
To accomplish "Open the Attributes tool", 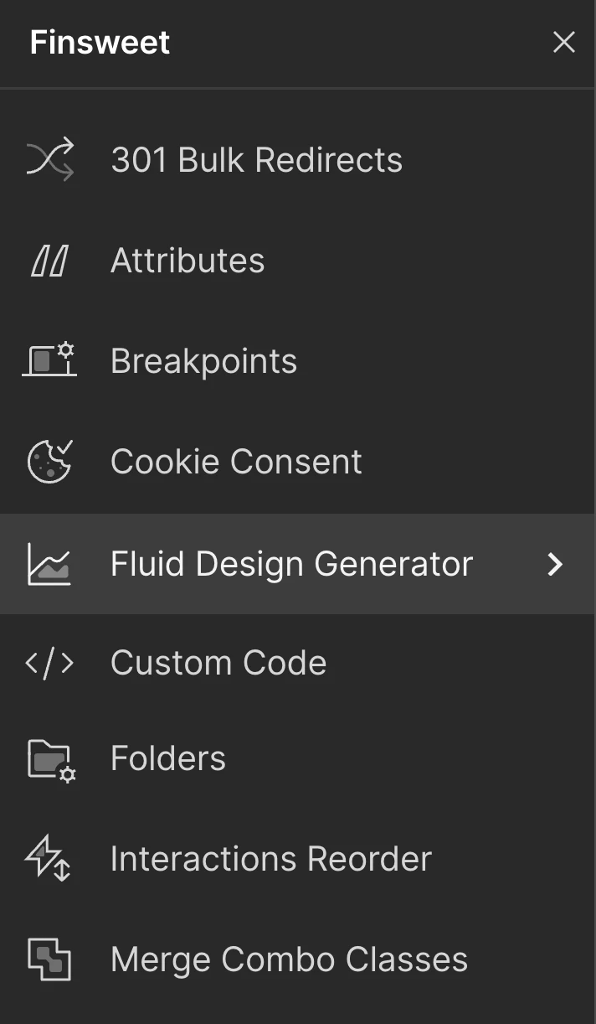I will pyautogui.click(x=186, y=260).
